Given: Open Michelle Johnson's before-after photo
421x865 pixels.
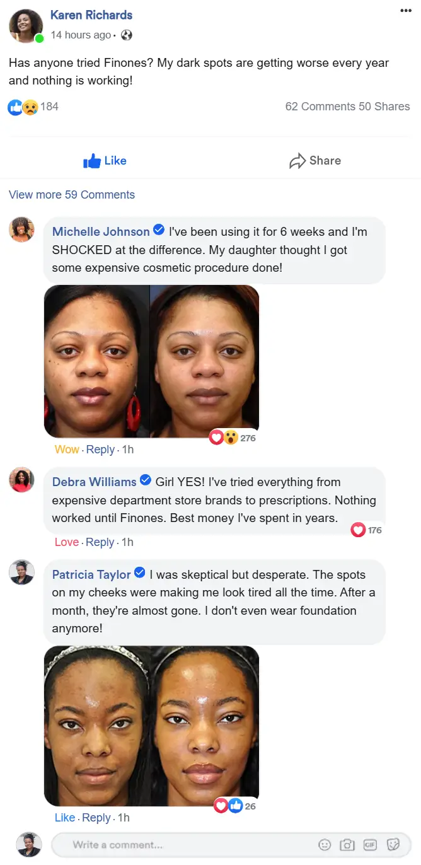Looking at the screenshot, I should 151,361.
